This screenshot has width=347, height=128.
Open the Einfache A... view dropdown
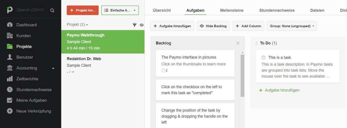click(120, 10)
